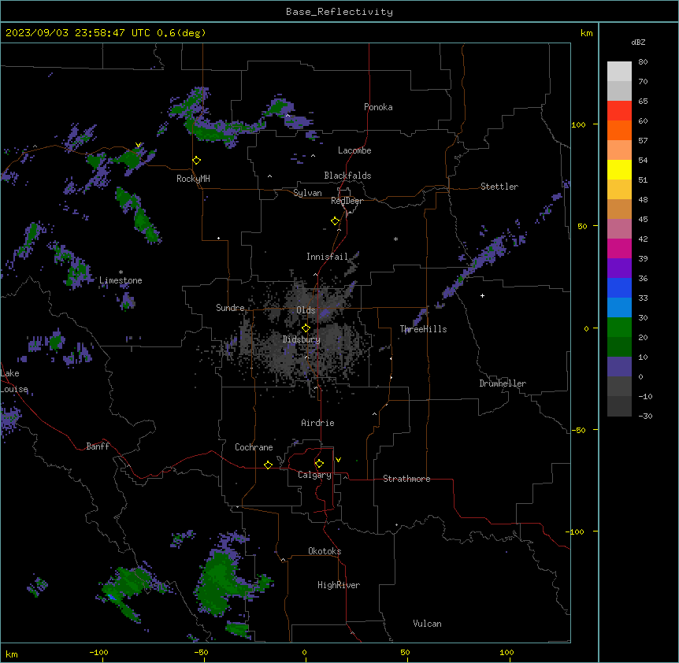
Task: Select the Airdrie label
Action: [317, 423]
